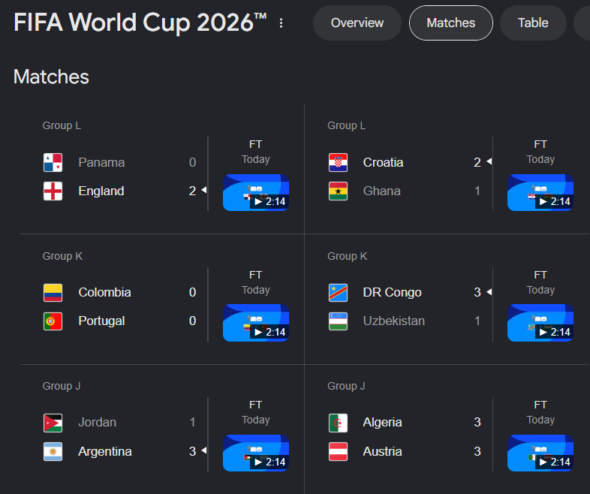Open the Table tab
The width and height of the screenshot is (590, 494).
pos(533,23)
